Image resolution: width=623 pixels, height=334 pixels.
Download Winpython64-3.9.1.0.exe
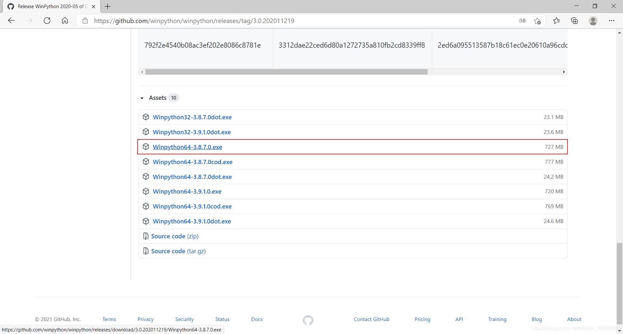pyautogui.click(x=187, y=191)
